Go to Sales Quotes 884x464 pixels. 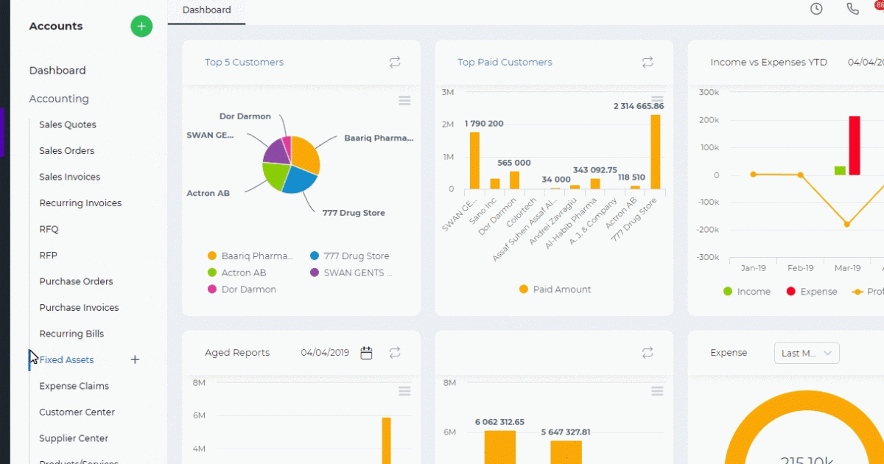tap(68, 124)
